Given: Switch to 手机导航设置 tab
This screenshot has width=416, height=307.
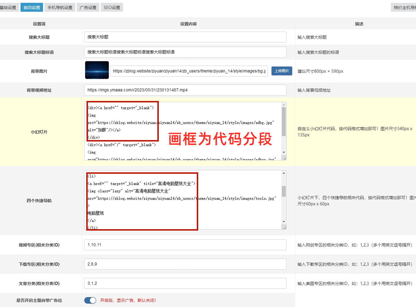Looking at the screenshot, I should tap(60, 7).
